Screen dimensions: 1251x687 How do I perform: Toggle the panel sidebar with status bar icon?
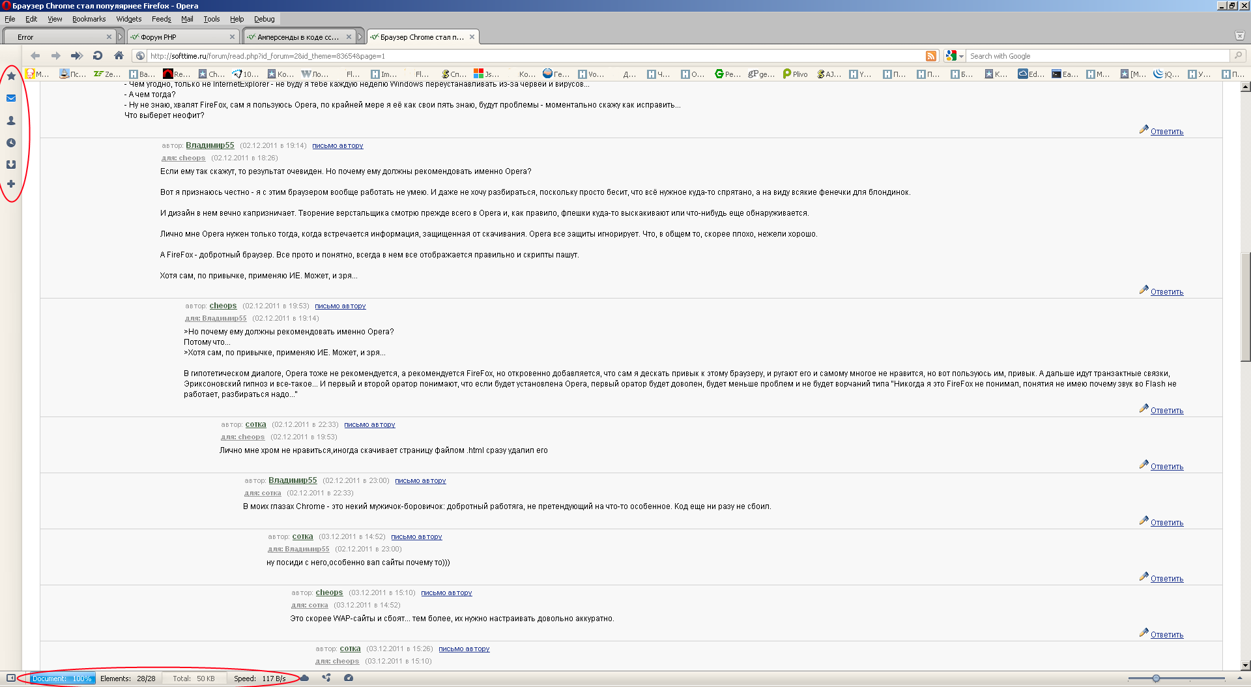[10, 678]
